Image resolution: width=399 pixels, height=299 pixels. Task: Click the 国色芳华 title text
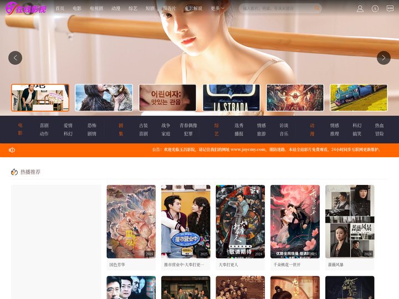point(117,265)
